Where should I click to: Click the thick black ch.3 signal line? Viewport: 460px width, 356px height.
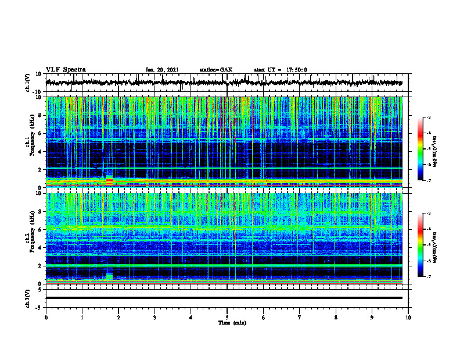(x=224, y=298)
